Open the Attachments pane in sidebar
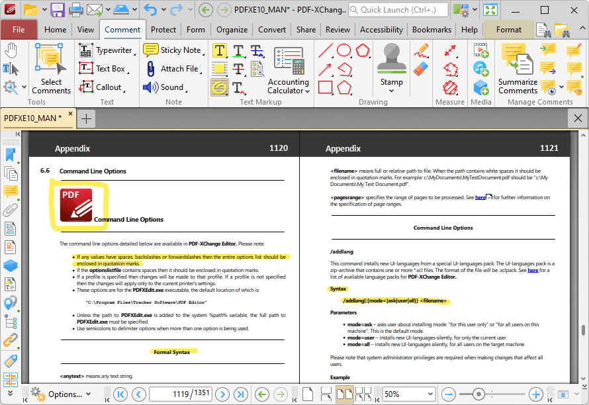The image size is (589, 405). (10, 210)
